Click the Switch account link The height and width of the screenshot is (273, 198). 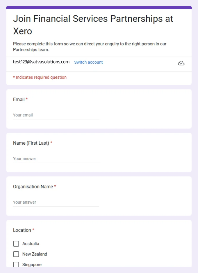pyautogui.click(x=88, y=62)
